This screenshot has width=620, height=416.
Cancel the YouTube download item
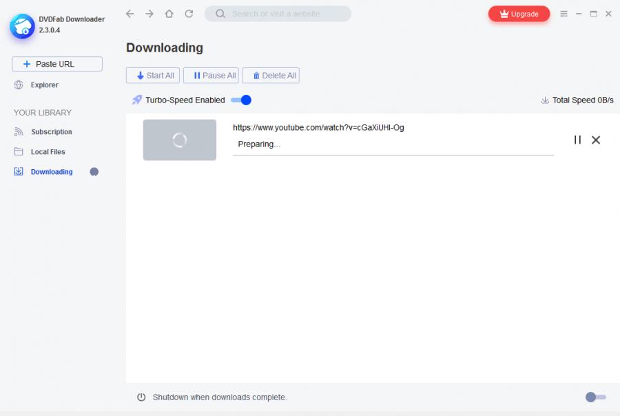[596, 140]
